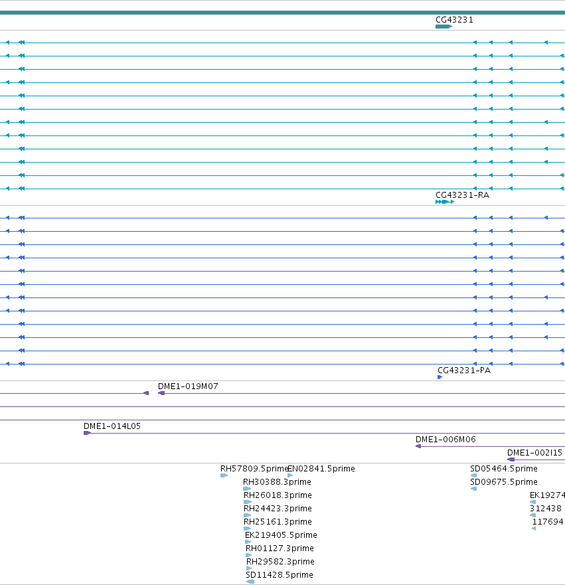
Task: Click the DME1-006M06 clone label
Action: coord(445,440)
